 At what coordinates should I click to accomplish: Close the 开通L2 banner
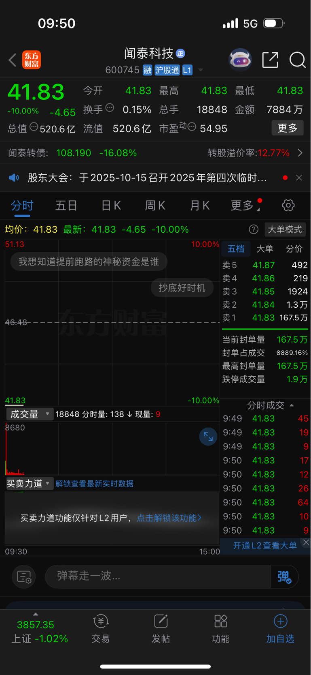coord(306,542)
